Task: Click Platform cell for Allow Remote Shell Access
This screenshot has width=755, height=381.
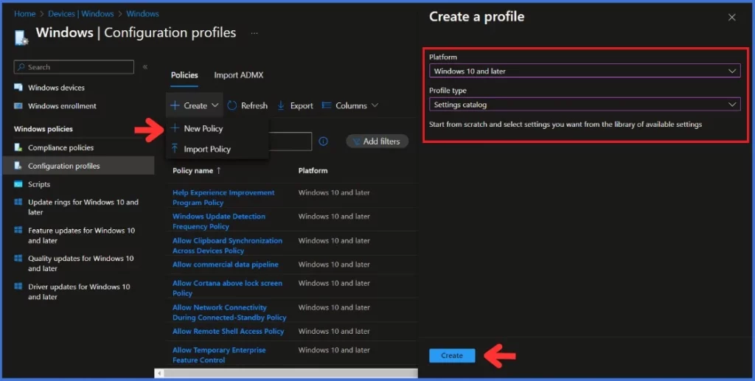Action: coord(334,331)
